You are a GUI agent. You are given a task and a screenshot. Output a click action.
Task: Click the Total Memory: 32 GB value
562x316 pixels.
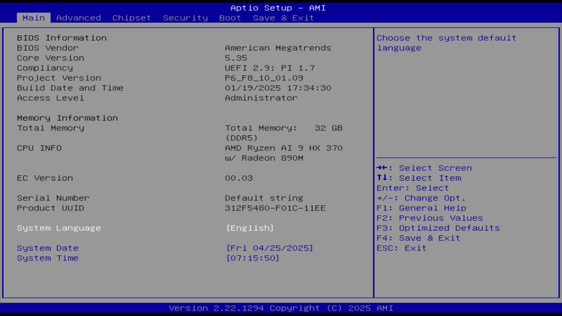284,128
